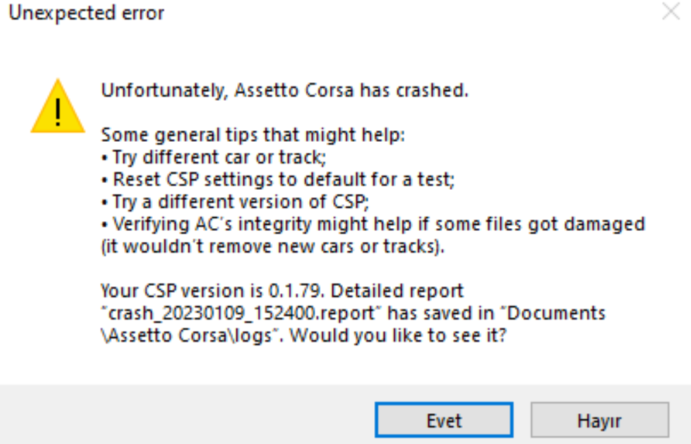Click the empty title bar area

[x=411, y=13]
